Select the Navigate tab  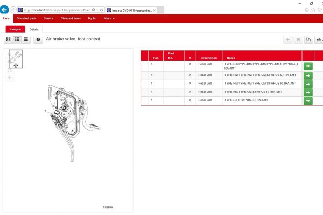(x=15, y=29)
